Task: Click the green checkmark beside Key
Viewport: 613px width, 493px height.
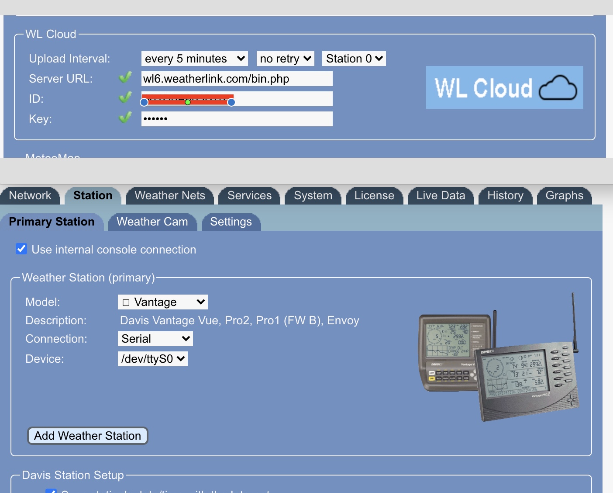Action: 125,117
